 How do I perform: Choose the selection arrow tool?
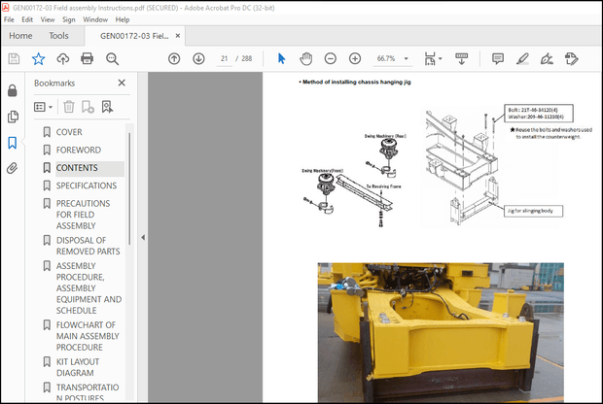pos(281,59)
